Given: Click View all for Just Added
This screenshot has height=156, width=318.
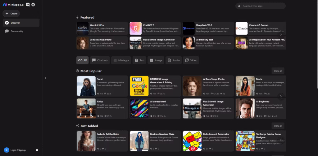Looking at the screenshot, I should 278,126.
